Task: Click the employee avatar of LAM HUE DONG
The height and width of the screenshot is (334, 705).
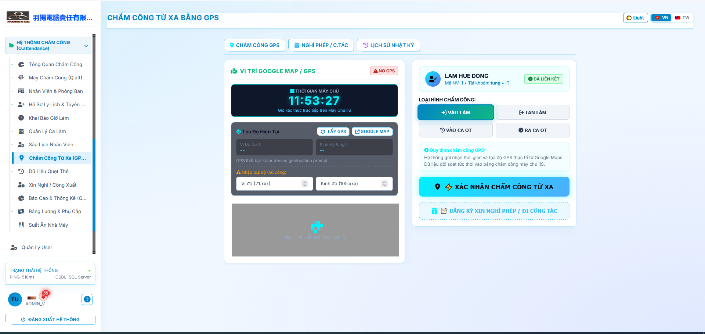Action: pos(433,79)
